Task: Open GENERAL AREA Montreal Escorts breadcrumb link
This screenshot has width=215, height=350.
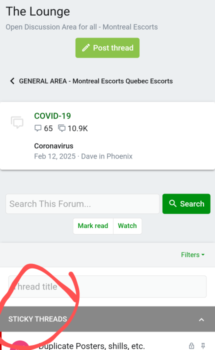Action: [96, 81]
